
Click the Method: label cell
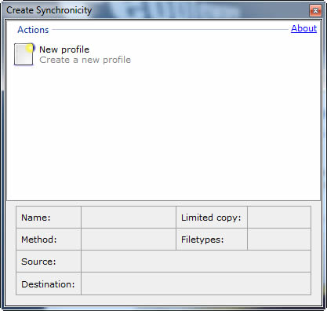pyautogui.click(x=49, y=239)
